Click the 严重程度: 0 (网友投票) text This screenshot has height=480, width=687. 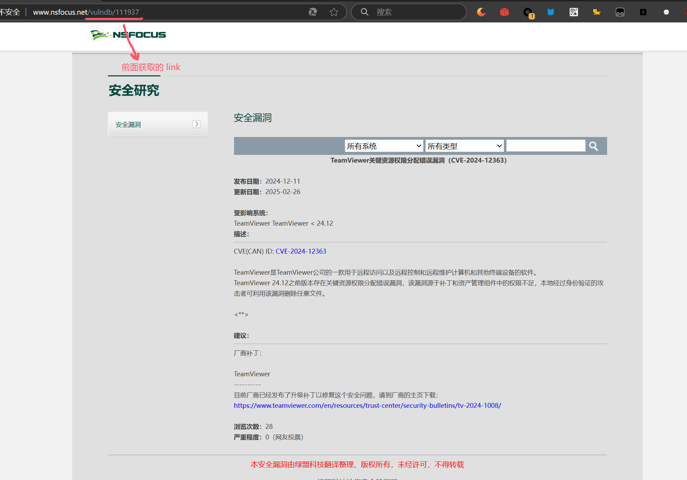coord(269,437)
